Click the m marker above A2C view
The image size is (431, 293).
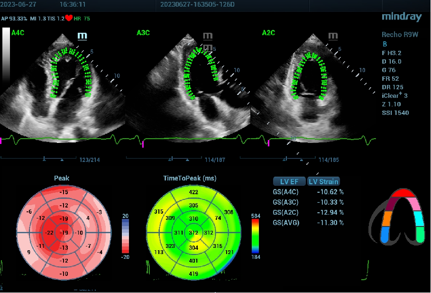333,36
